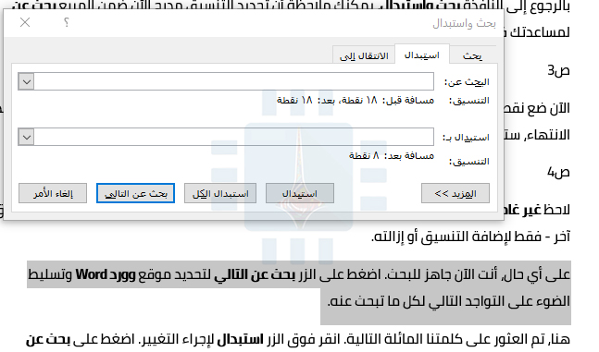The height and width of the screenshot is (352, 599).
Task: Cancel with the إلغاء الأمر button
Action: [x=53, y=193]
